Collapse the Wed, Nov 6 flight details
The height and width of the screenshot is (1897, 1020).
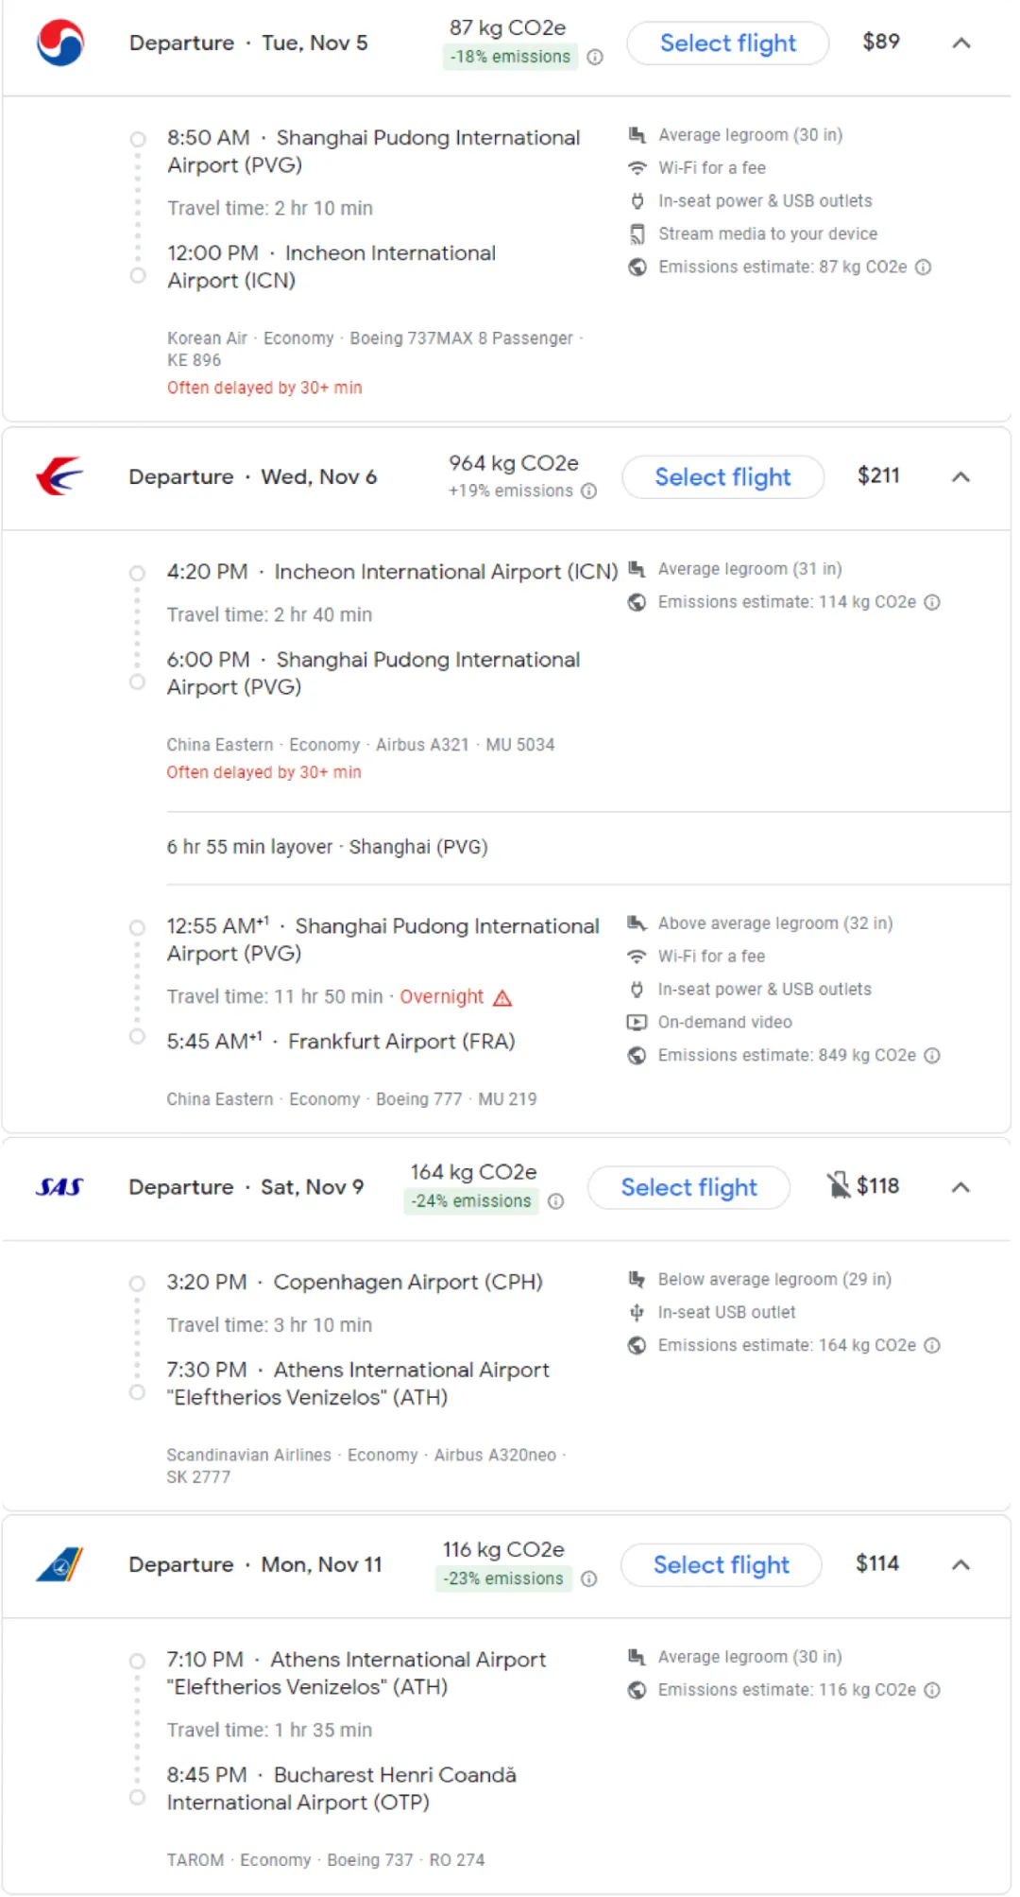coord(960,476)
